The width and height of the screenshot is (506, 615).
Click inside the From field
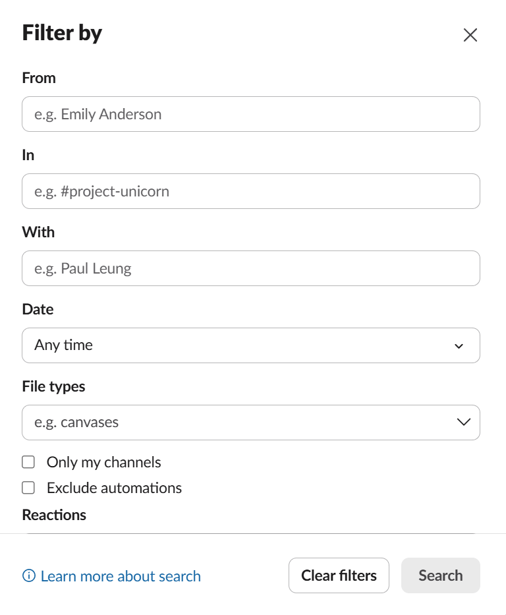[250, 113]
